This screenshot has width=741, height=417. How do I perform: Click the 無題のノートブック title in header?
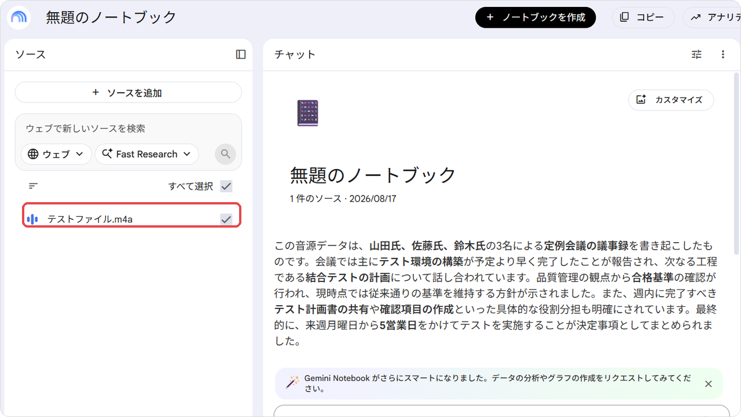(x=111, y=17)
